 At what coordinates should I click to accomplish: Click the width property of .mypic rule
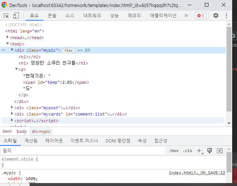coord(14,179)
